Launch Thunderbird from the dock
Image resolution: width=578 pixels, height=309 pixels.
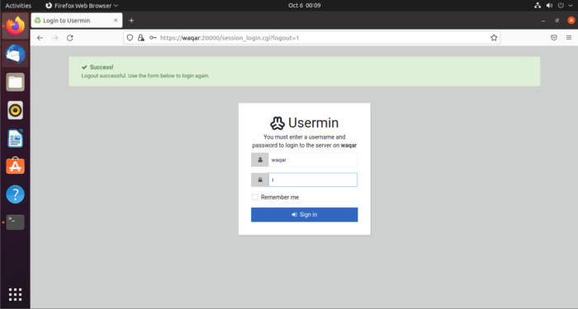point(15,54)
